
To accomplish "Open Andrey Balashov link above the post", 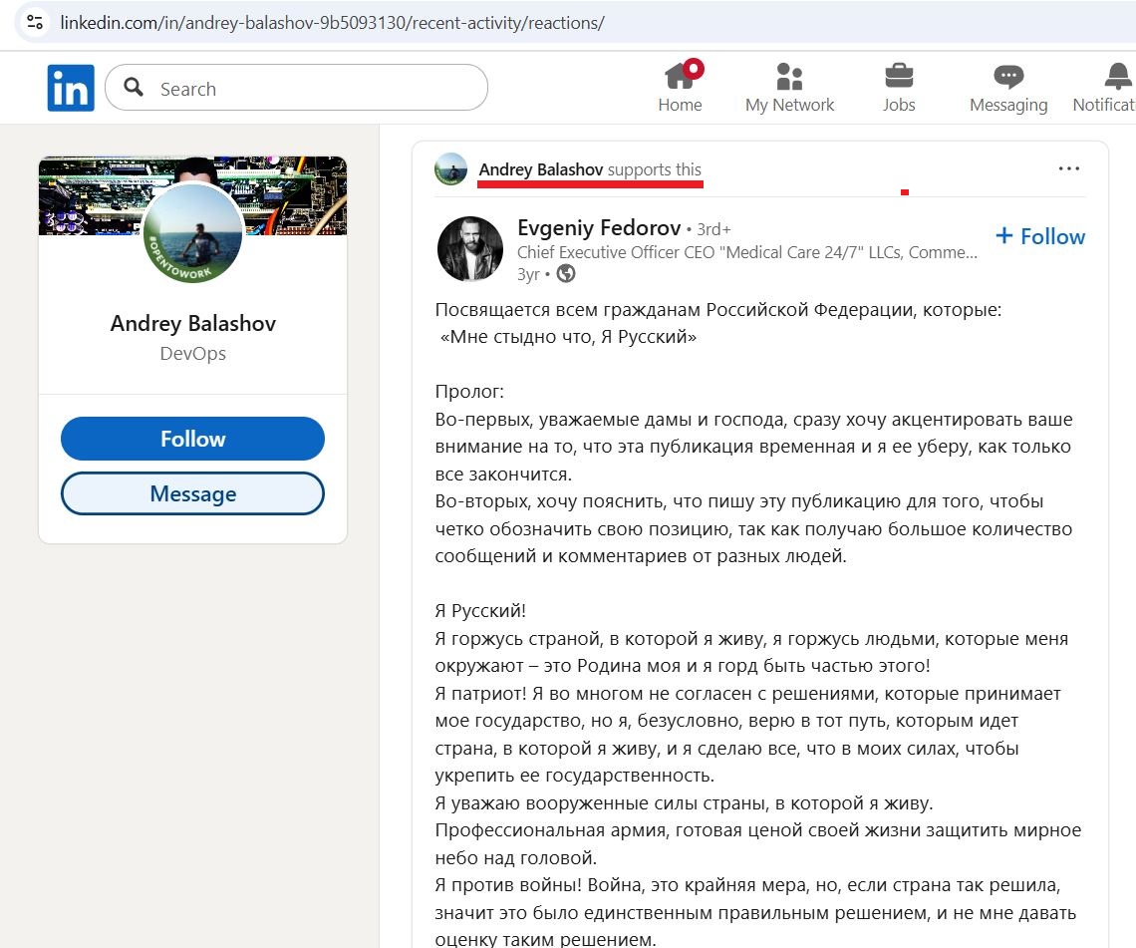I will (x=540, y=169).
